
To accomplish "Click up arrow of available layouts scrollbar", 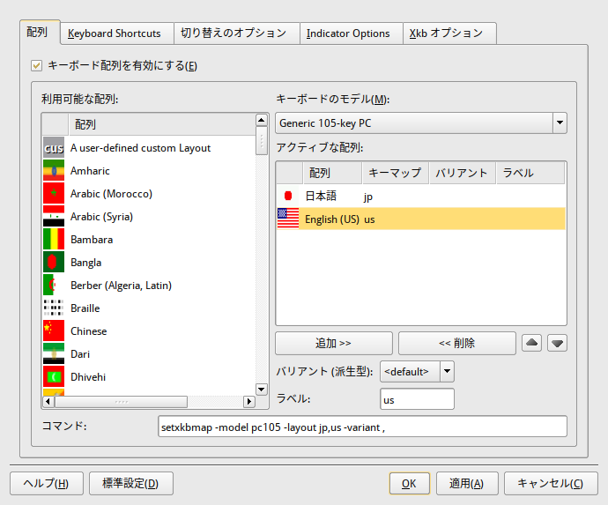I will 262,120.
